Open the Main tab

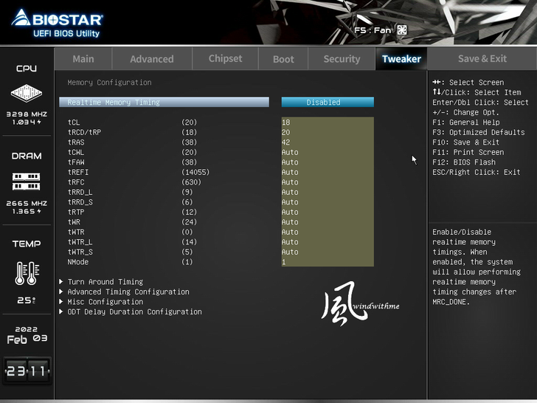83,59
